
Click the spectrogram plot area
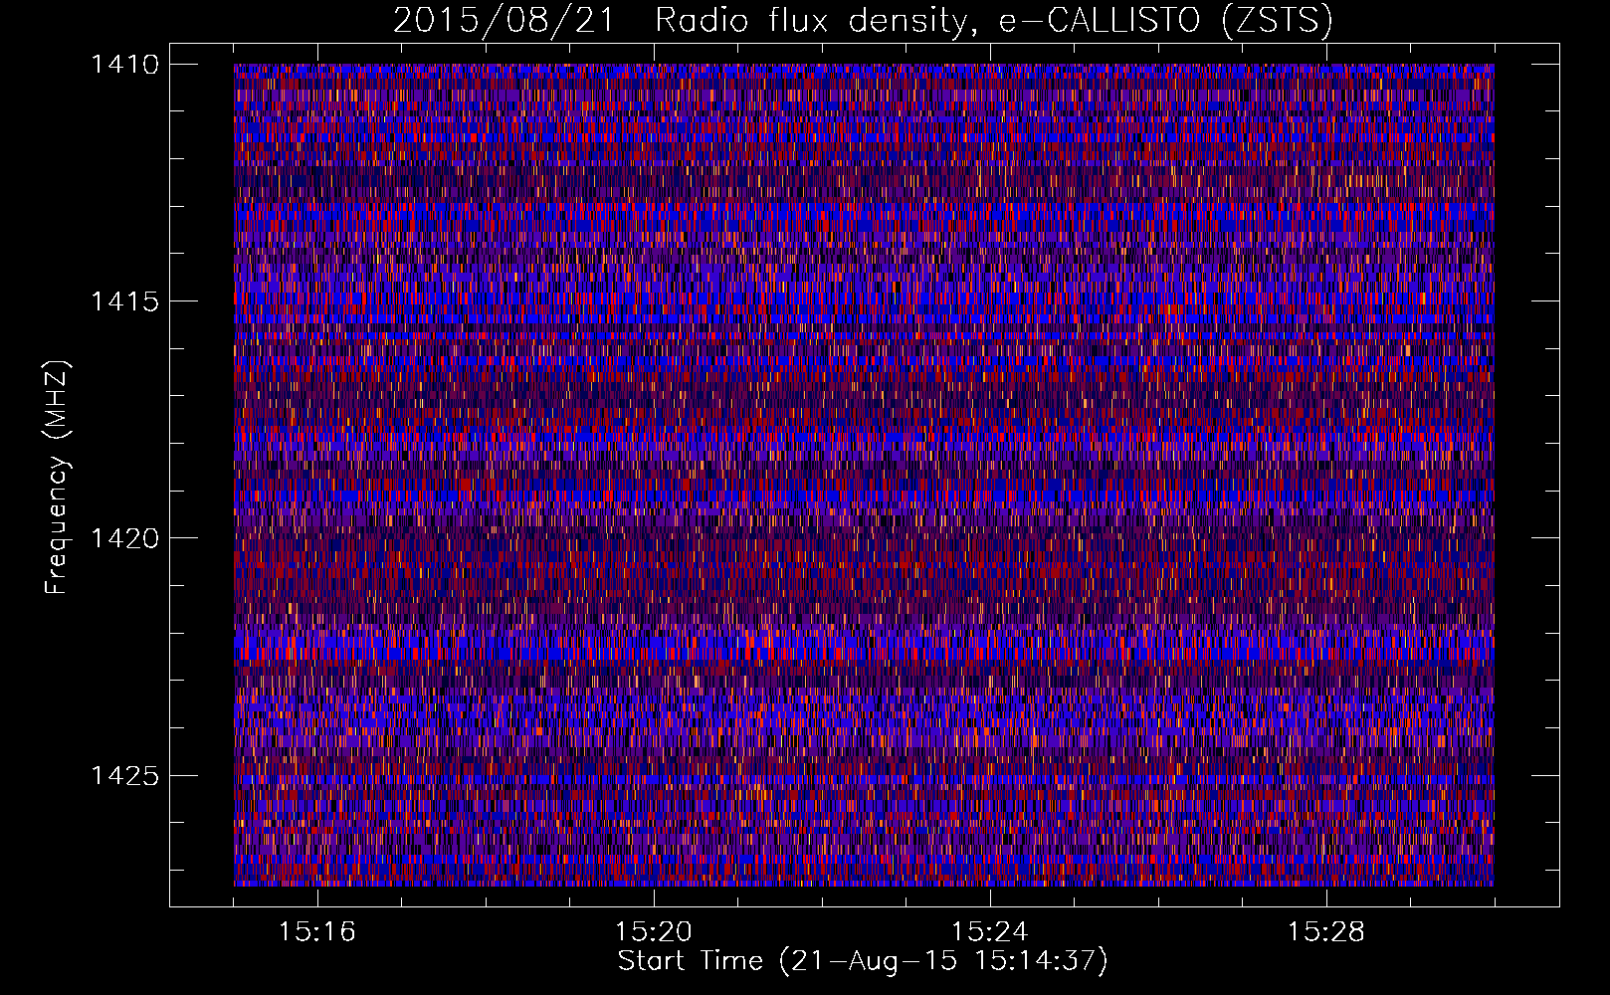tap(864, 475)
